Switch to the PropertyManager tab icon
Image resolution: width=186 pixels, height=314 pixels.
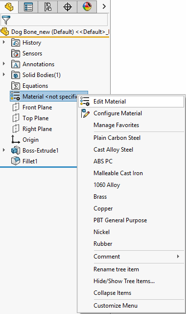28,6
